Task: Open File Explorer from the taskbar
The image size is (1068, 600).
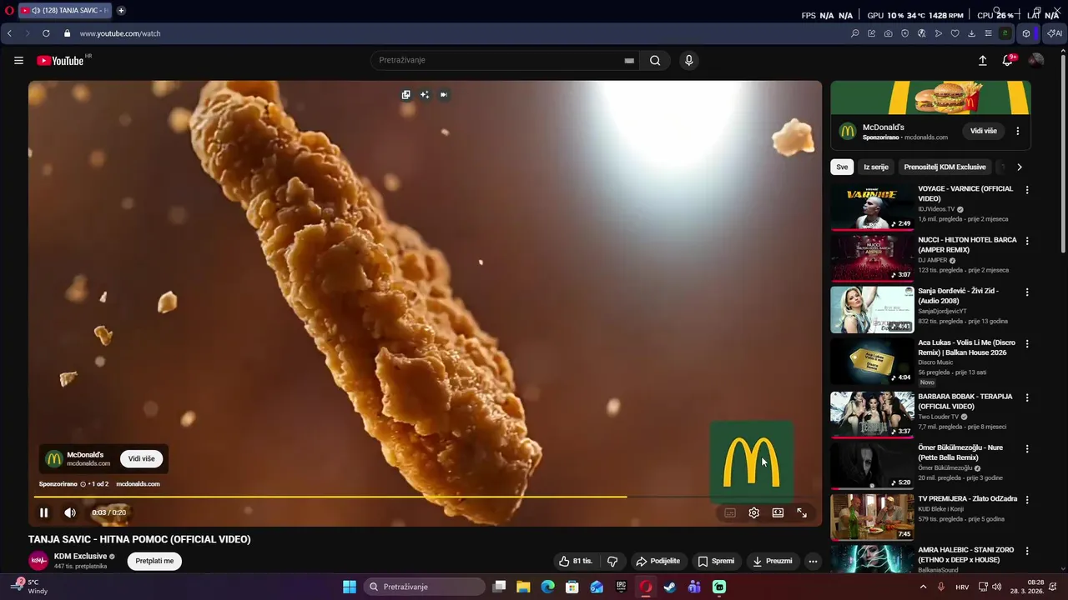Action: coord(523,587)
